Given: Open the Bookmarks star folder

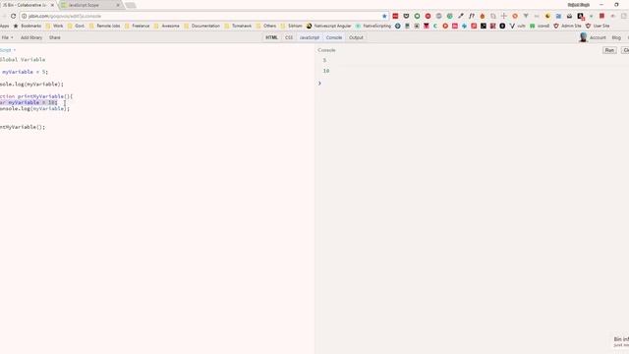Looking at the screenshot, I should coord(28,26).
